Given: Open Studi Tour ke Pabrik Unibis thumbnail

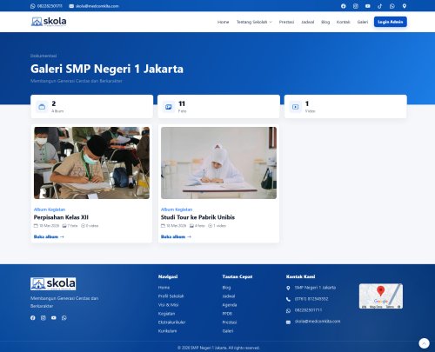Looking at the screenshot, I should point(218,163).
